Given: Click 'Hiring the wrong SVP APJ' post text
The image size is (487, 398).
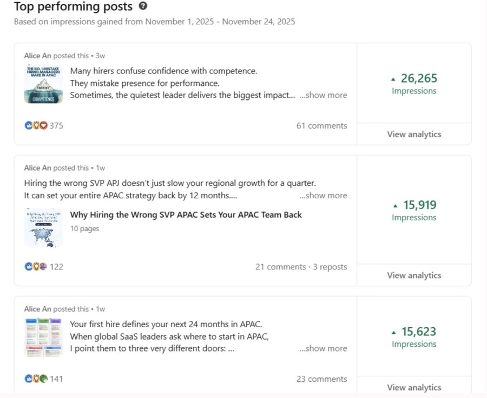Looking at the screenshot, I should (x=170, y=183).
